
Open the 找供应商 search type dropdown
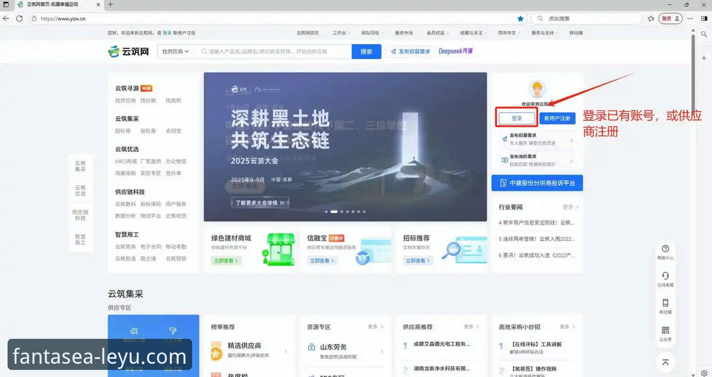tap(175, 51)
